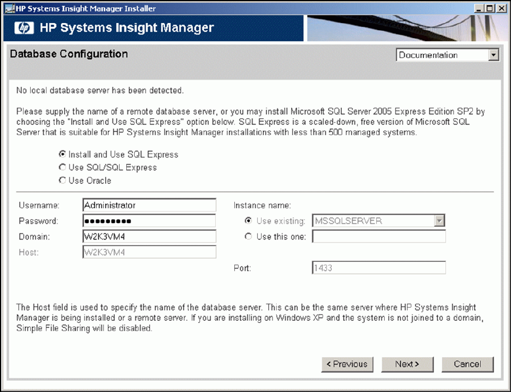Click into the Domain text box
The height and width of the screenshot is (392, 511).
pos(149,236)
